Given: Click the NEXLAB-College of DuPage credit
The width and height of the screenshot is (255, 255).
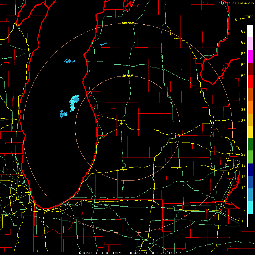Looking at the screenshot, I should (228, 3).
